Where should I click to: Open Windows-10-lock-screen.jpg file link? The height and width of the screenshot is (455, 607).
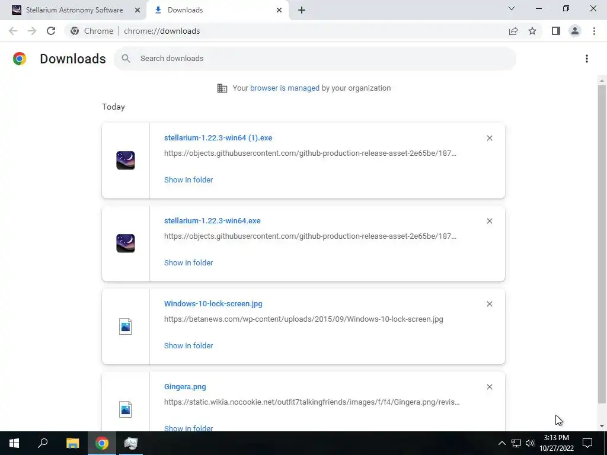(x=213, y=304)
